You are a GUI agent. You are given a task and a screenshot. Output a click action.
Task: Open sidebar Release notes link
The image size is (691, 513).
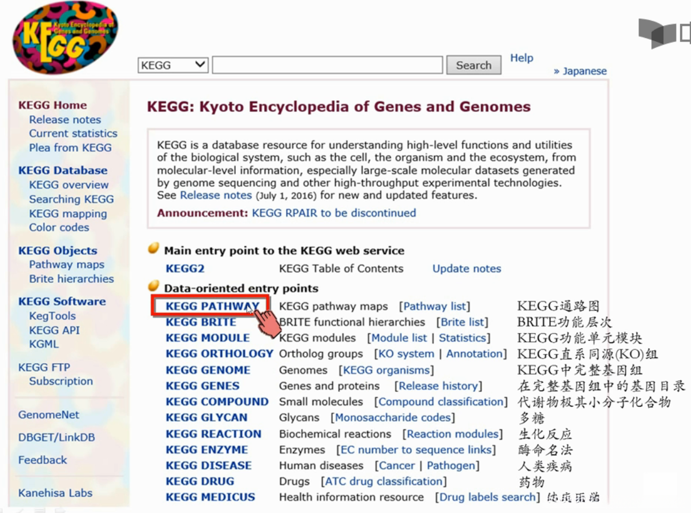(65, 119)
